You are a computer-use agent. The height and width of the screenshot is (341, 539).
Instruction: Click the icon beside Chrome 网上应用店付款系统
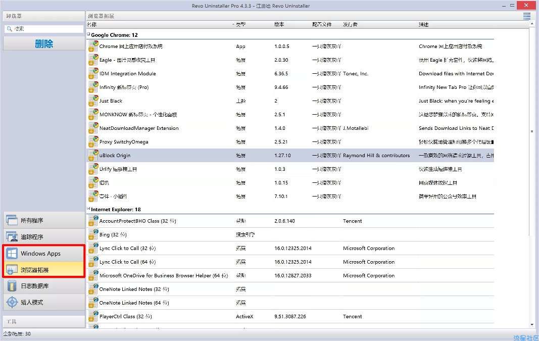point(93,46)
